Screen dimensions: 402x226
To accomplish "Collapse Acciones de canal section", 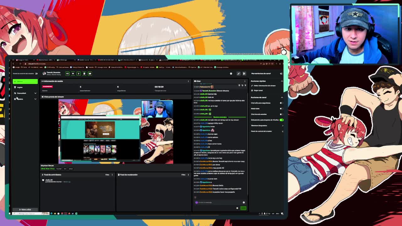I will [282, 97].
